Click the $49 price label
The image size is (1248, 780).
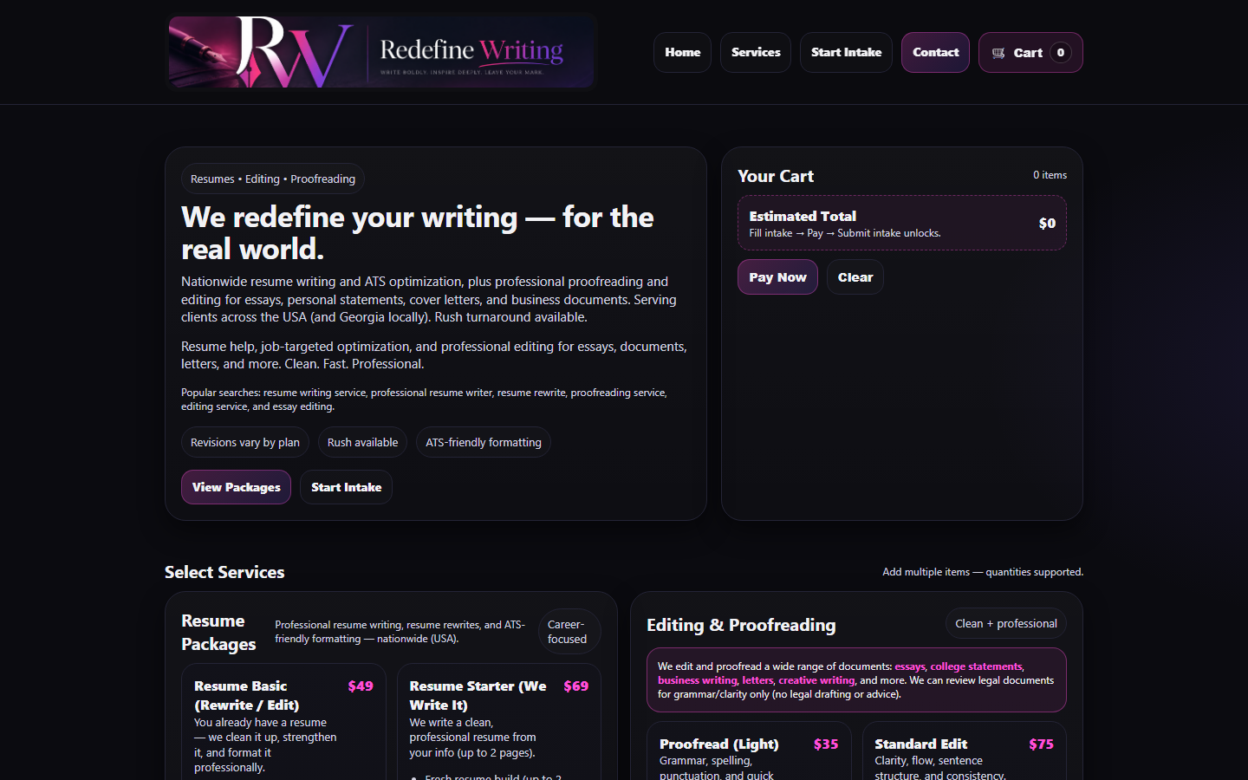361,686
